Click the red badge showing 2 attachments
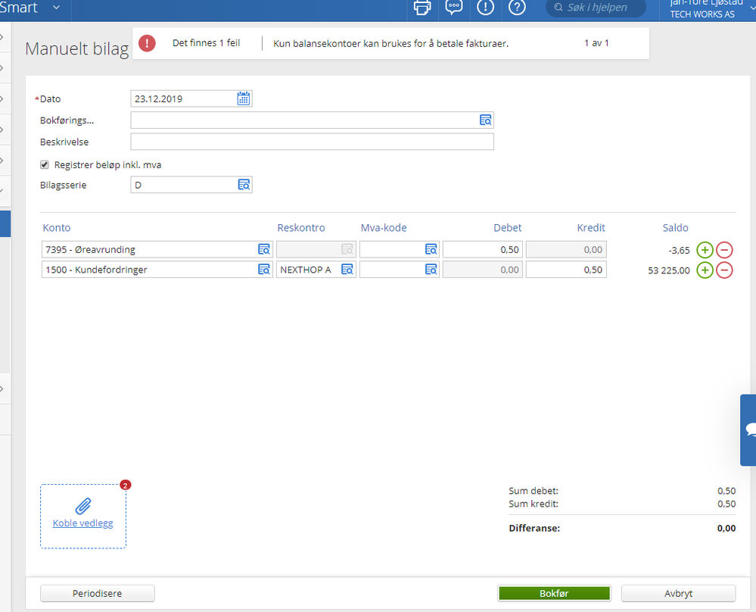The image size is (756, 612). click(126, 485)
